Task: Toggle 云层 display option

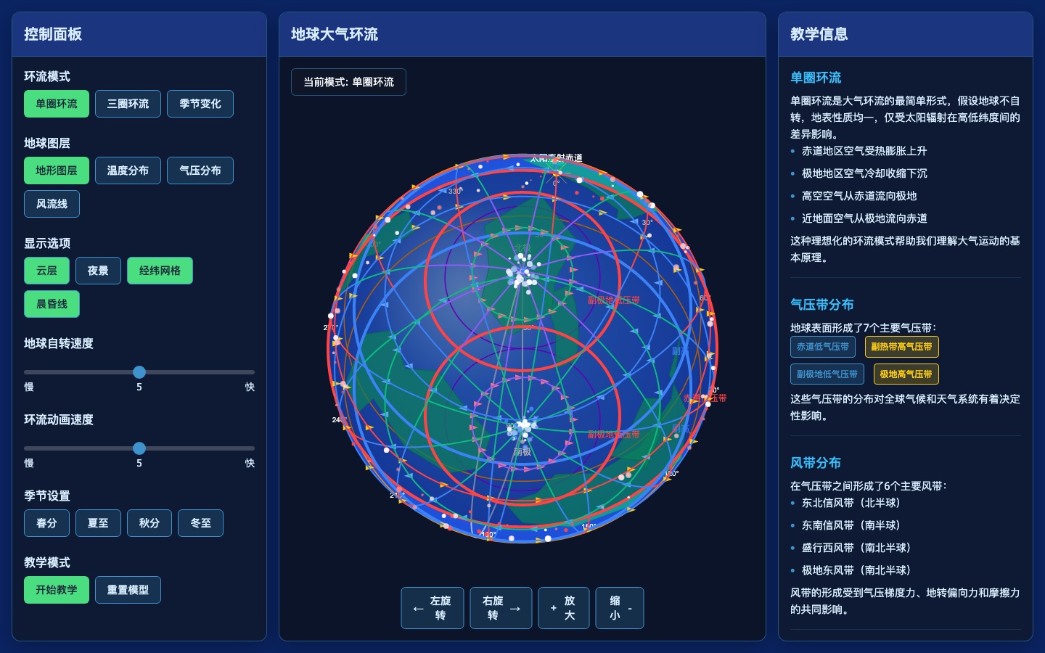Action: [46, 271]
